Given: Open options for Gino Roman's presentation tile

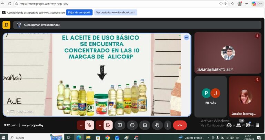Looking at the screenshot, I should 186,37.
